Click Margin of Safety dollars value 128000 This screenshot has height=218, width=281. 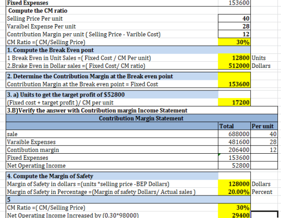[234, 184]
